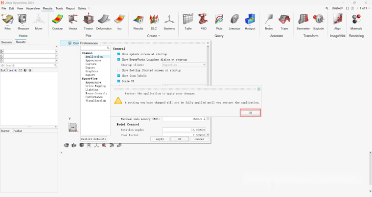Click the Contour plot tool icon

pyautogui.click(x=57, y=20)
